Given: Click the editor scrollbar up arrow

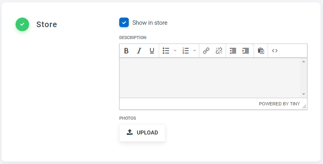Looking at the screenshot, I should (x=303, y=62).
